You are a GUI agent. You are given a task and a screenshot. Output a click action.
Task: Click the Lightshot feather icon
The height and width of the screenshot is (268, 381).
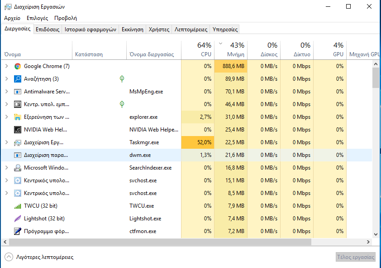click(18, 219)
